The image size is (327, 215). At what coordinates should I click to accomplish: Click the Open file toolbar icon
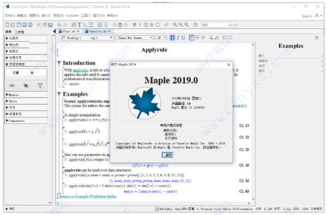click(x=13, y=25)
